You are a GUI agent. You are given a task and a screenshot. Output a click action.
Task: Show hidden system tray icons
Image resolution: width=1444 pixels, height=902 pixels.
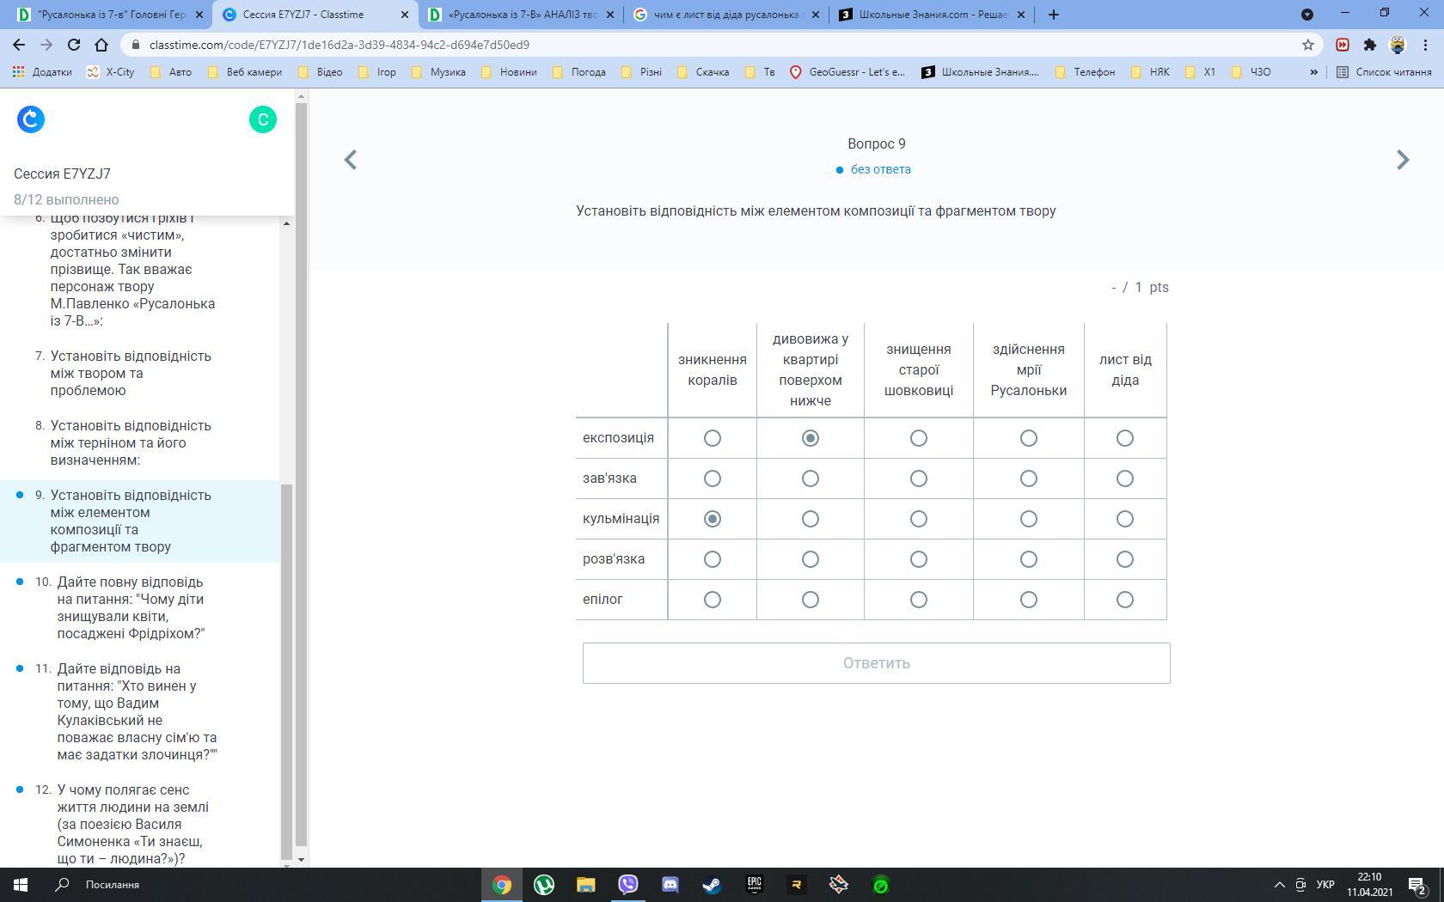[x=1279, y=885]
